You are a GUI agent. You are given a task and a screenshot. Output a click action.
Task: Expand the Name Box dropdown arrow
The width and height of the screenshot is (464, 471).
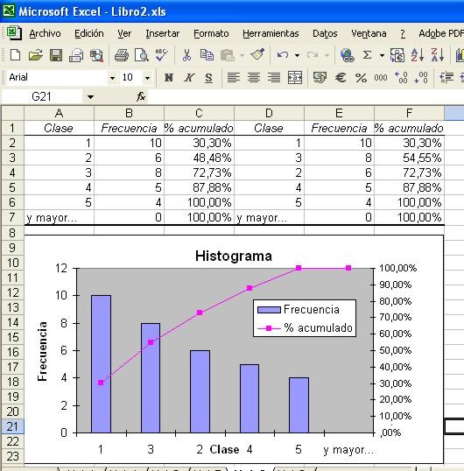[90, 96]
